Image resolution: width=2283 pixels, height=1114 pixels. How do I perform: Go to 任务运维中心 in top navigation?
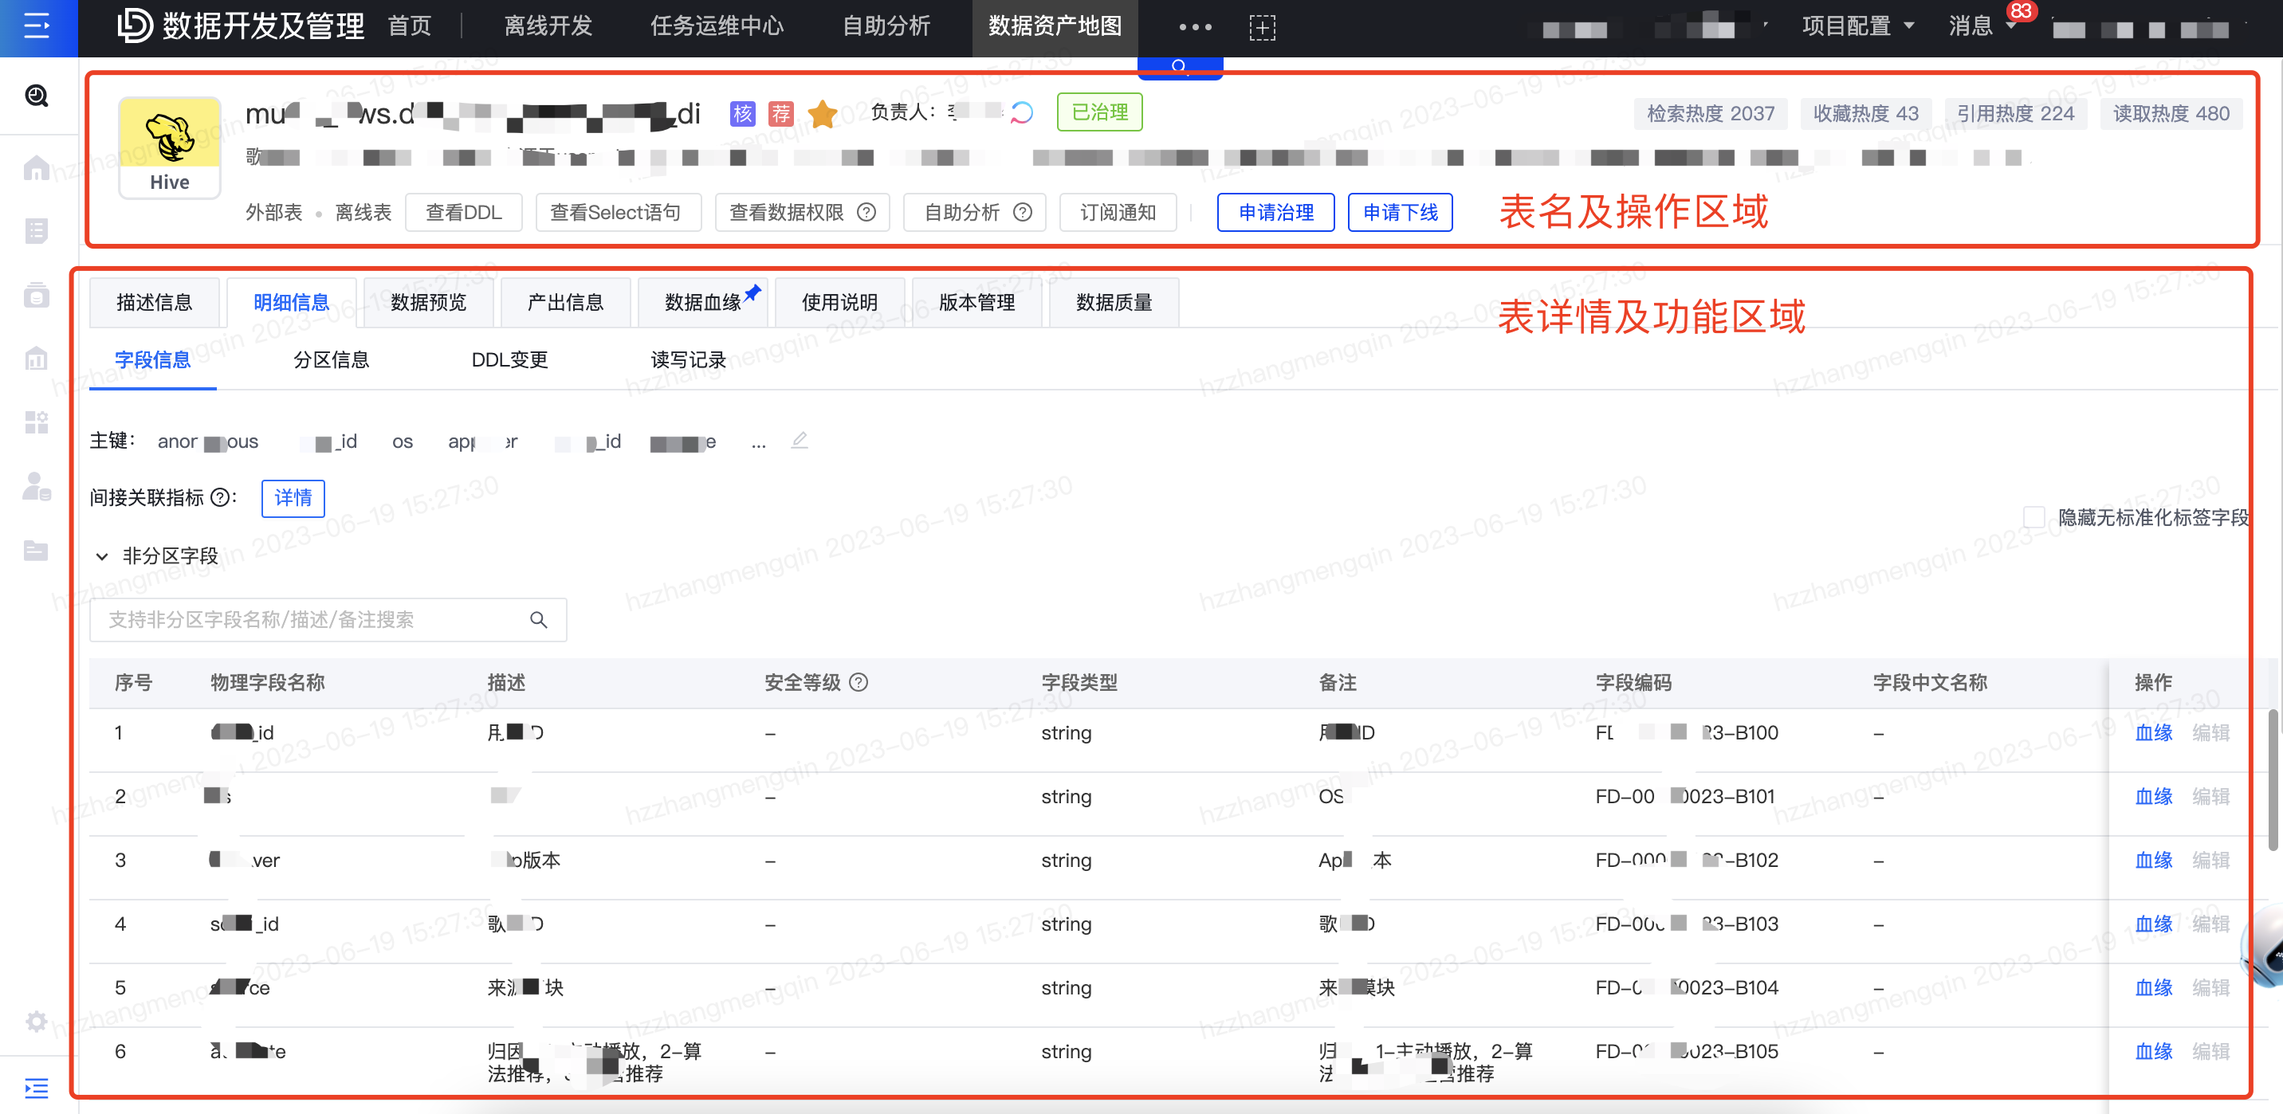click(717, 25)
